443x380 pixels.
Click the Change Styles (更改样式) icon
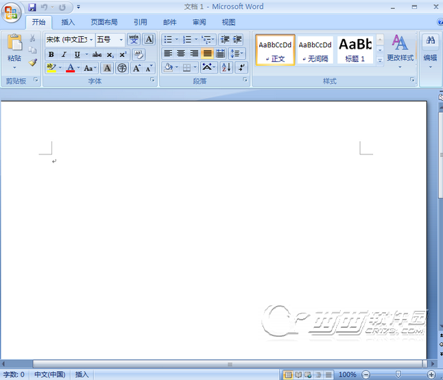400,43
